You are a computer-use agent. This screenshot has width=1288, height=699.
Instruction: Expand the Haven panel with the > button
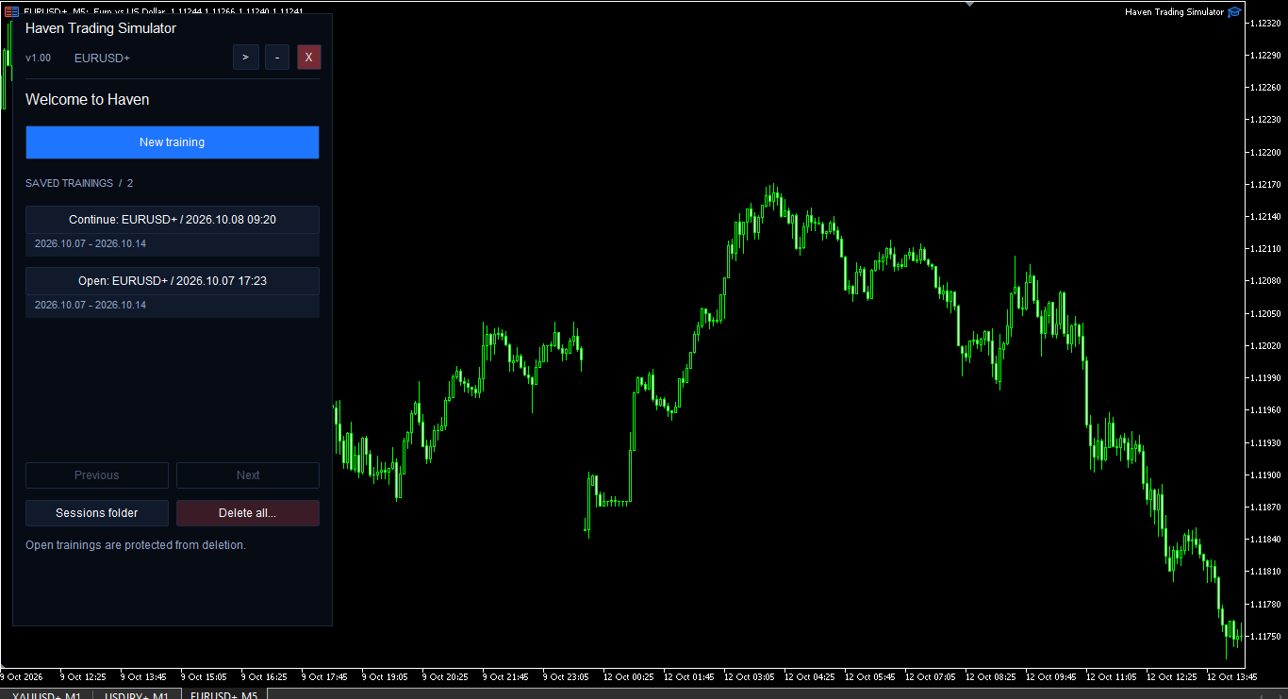coord(245,58)
